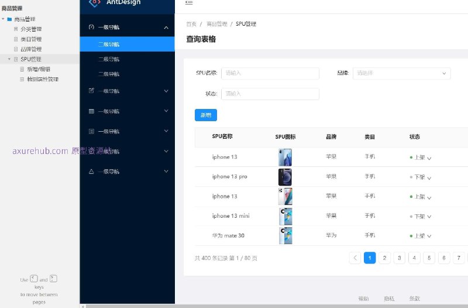Click the blue 新增 button
The image size is (468, 308).
pos(206,115)
